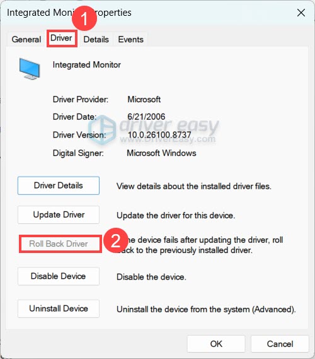Select the Integrated Monitor device name text
This screenshot has height=359, width=315.
tap(87, 65)
